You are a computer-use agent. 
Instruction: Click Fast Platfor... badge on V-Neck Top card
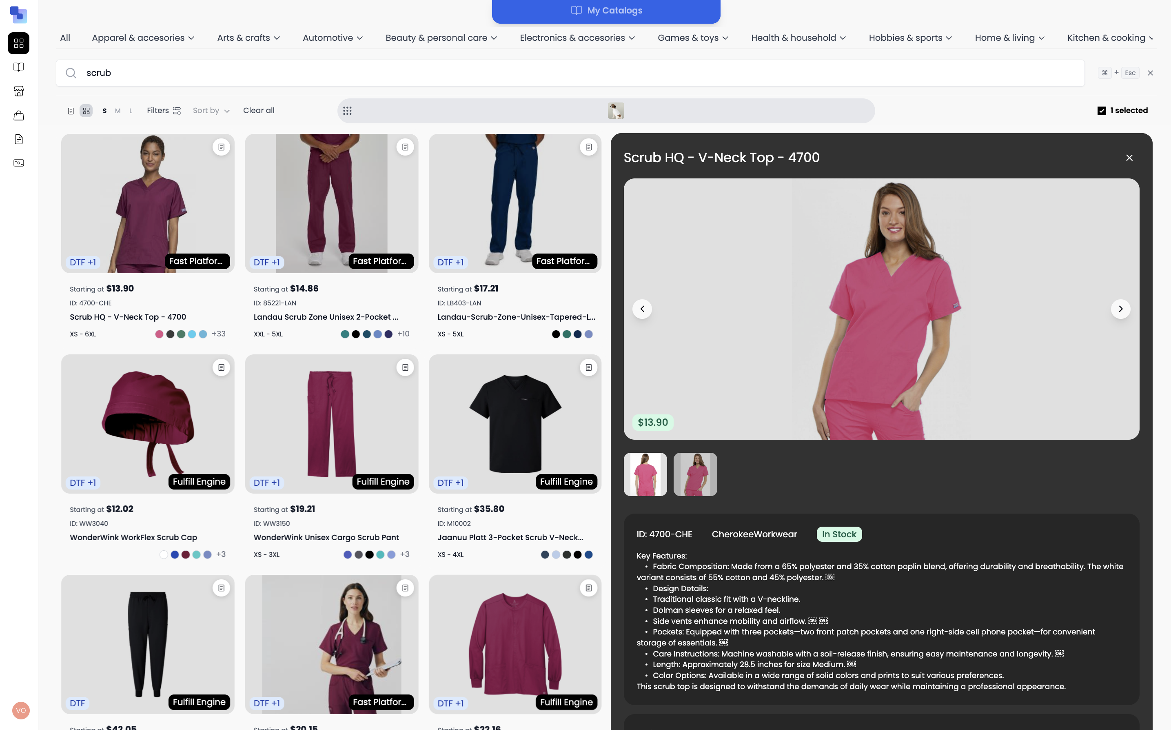pos(197,261)
